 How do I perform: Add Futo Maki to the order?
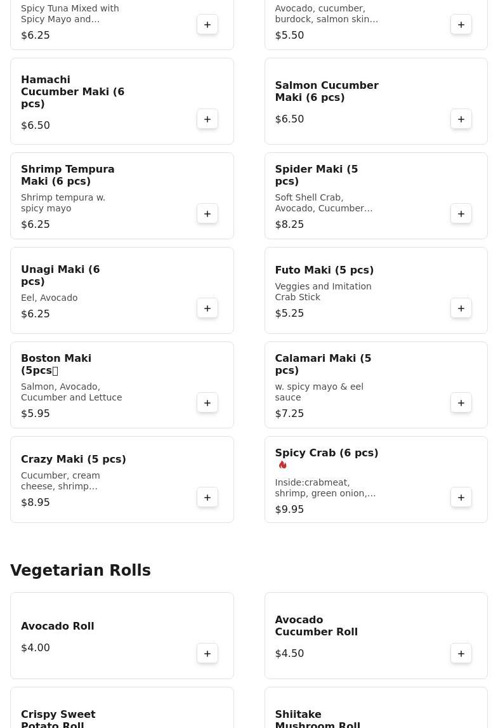point(461,308)
